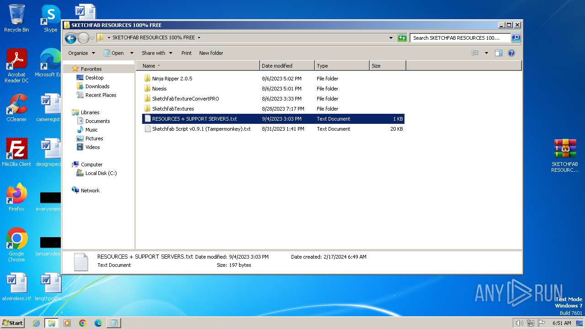
Task: Open Music library in navigation pane
Action: (x=91, y=130)
